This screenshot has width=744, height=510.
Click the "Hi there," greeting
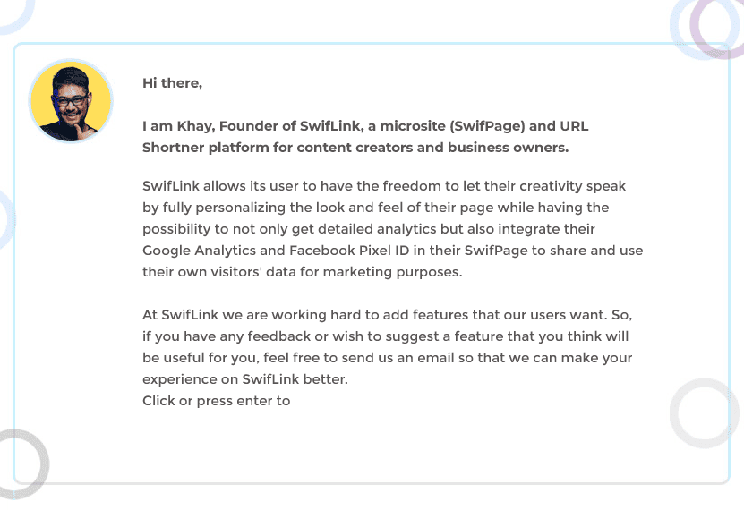172,83
